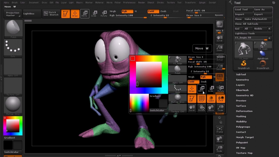Screen dimensions: 279x157
Task: Click Quick Sketch icon button
Action: coord(51,14)
